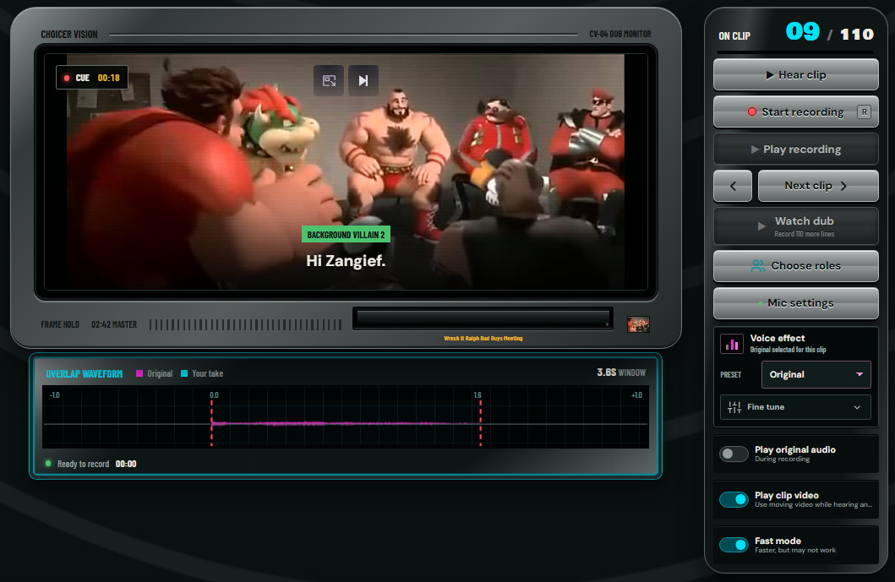Click the Wreck It Ralph clip thumbnail

pos(638,324)
